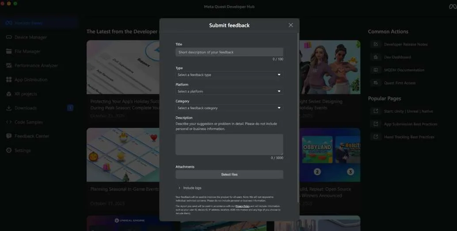Open the Device Manager tab label
This screenshot has width=457, height=231.
point(30,37)
